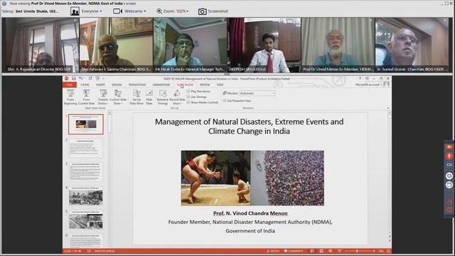Screen dimensions: 455x256
Task: Click Fit slide to window icon
Action: (x=389, y=251)
